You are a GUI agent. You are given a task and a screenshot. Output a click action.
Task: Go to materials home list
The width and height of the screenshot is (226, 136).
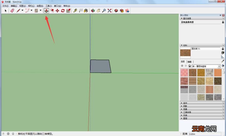(x=190, y=66)
